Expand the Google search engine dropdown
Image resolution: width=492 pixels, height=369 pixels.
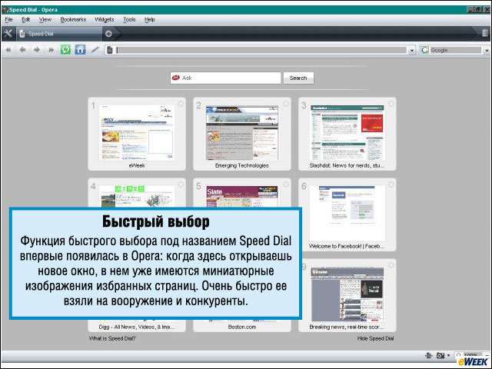pyautogui.click(x=487, y=50)
